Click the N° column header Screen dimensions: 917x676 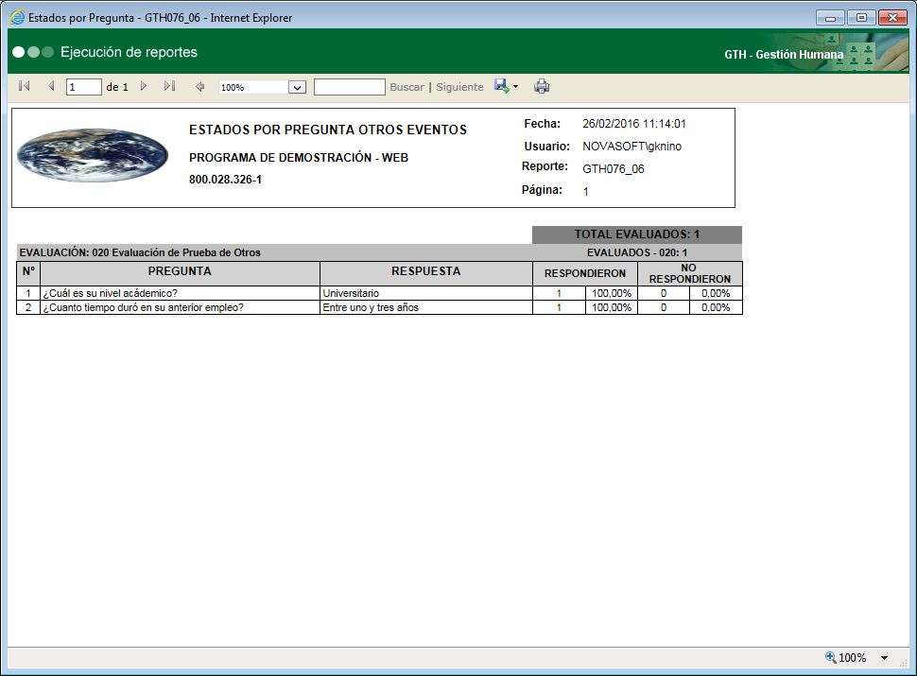(x=28, y=271)
